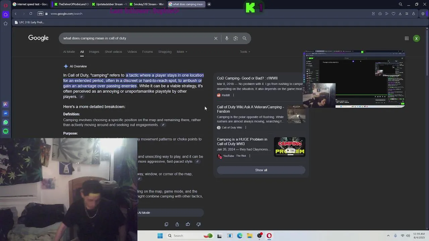Click the Google logo

[38, 38]
